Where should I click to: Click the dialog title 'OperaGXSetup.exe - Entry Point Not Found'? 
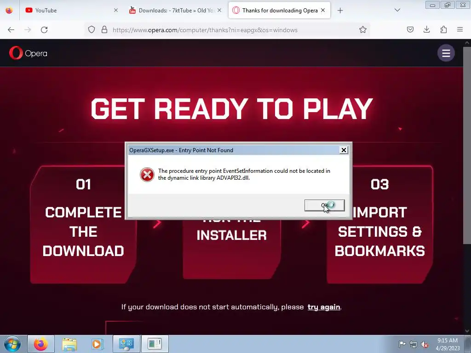181,150
